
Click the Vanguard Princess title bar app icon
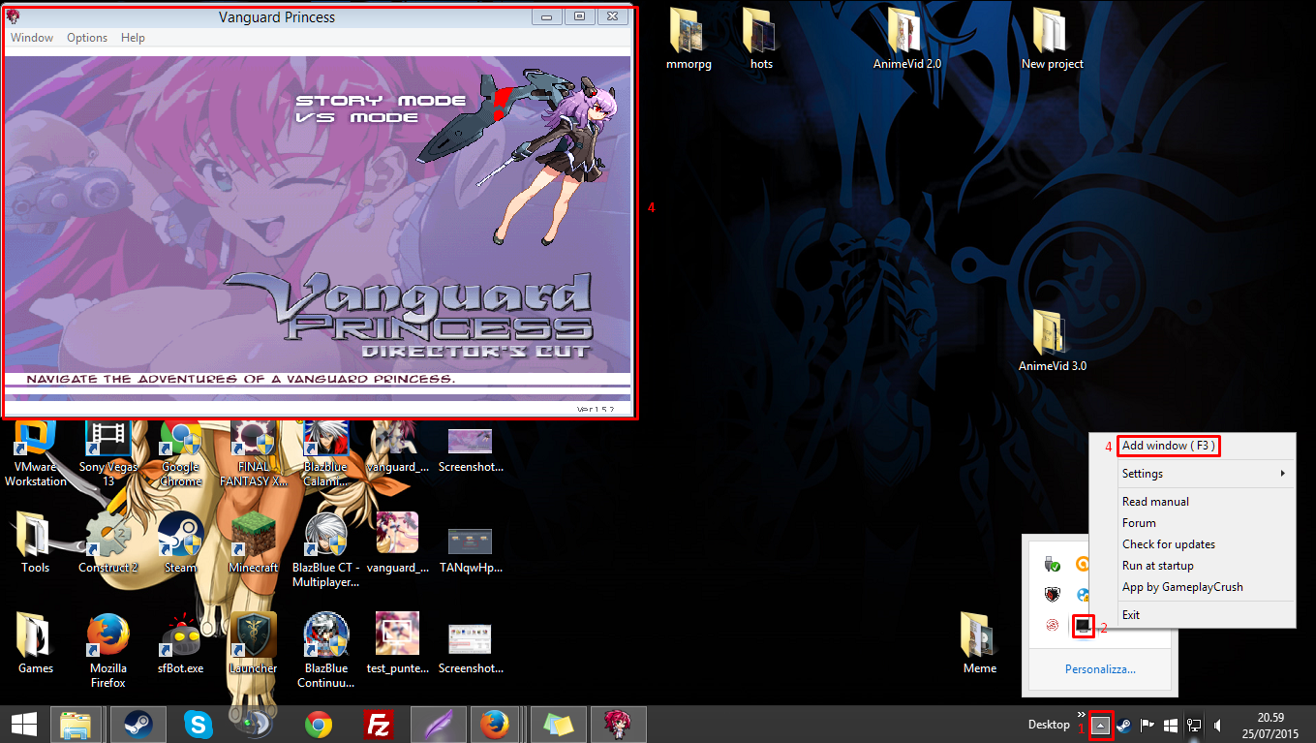click(x=14, y=16)
